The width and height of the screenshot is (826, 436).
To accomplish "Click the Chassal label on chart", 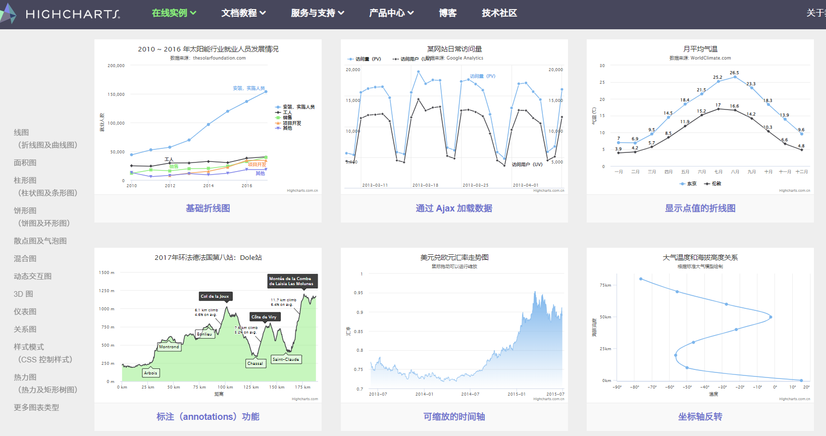I will (255, 363).
